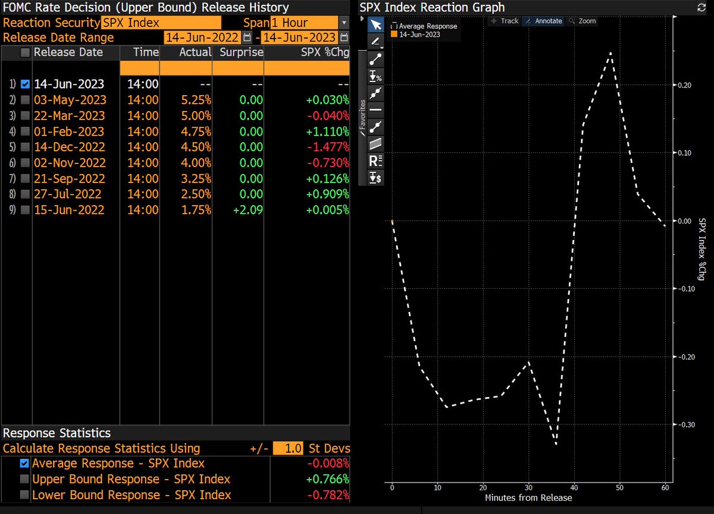This screenshot has width=714, height=514.
Task: Choose the two-point line segment tool
Action: coord(375,59)
